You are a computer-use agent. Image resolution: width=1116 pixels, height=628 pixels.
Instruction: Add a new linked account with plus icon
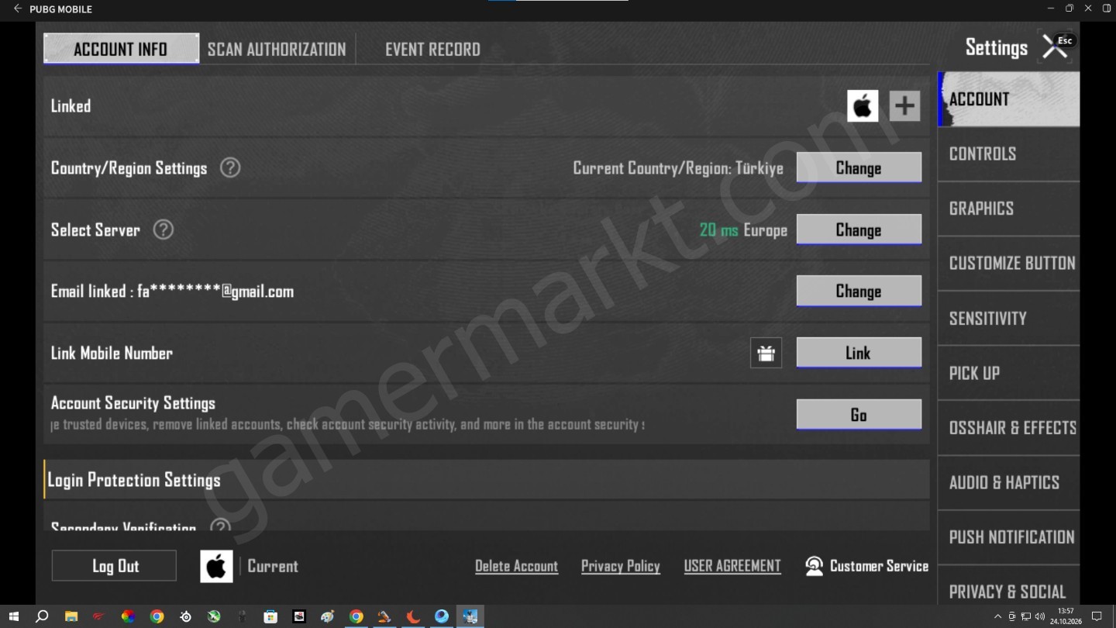pyautogui.click(x=904, y=106)
